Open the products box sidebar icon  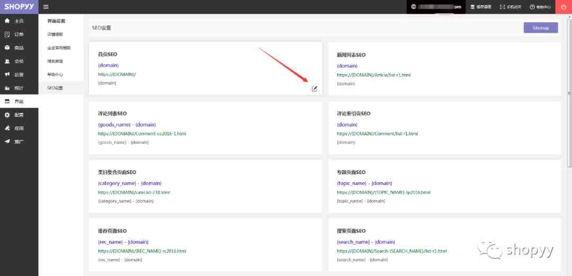7,48
